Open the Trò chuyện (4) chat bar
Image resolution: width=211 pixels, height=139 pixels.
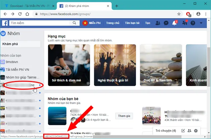(x=166, y=131)
